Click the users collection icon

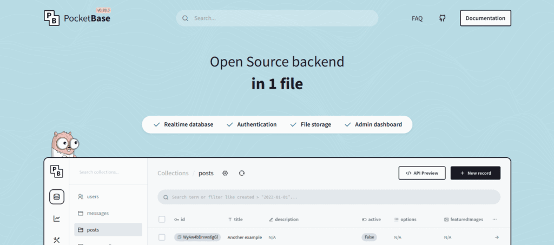tap(81, 197)
